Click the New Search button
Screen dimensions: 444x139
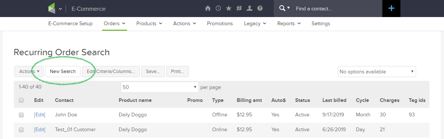pyautogui.click(x=63, y=72)
